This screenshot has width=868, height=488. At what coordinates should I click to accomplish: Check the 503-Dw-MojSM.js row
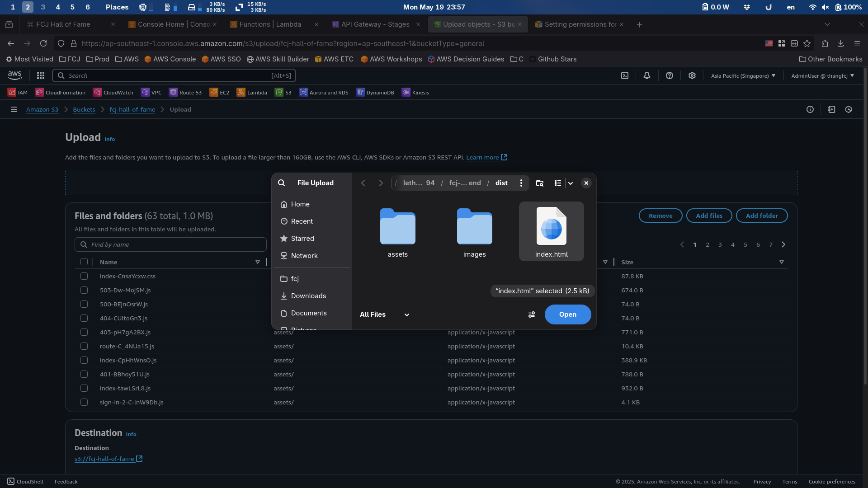(x=84, y=290)
